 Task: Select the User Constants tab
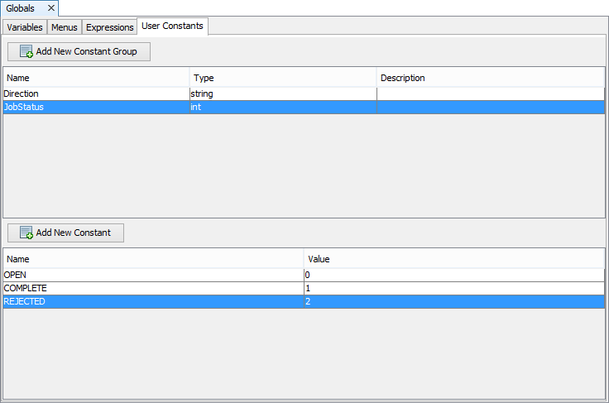point(172,26)
